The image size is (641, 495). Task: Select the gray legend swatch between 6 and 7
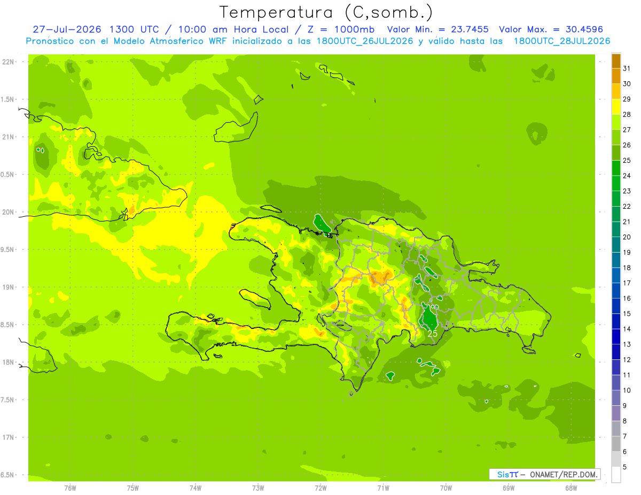pyautogui.click(x=616, y=444)
